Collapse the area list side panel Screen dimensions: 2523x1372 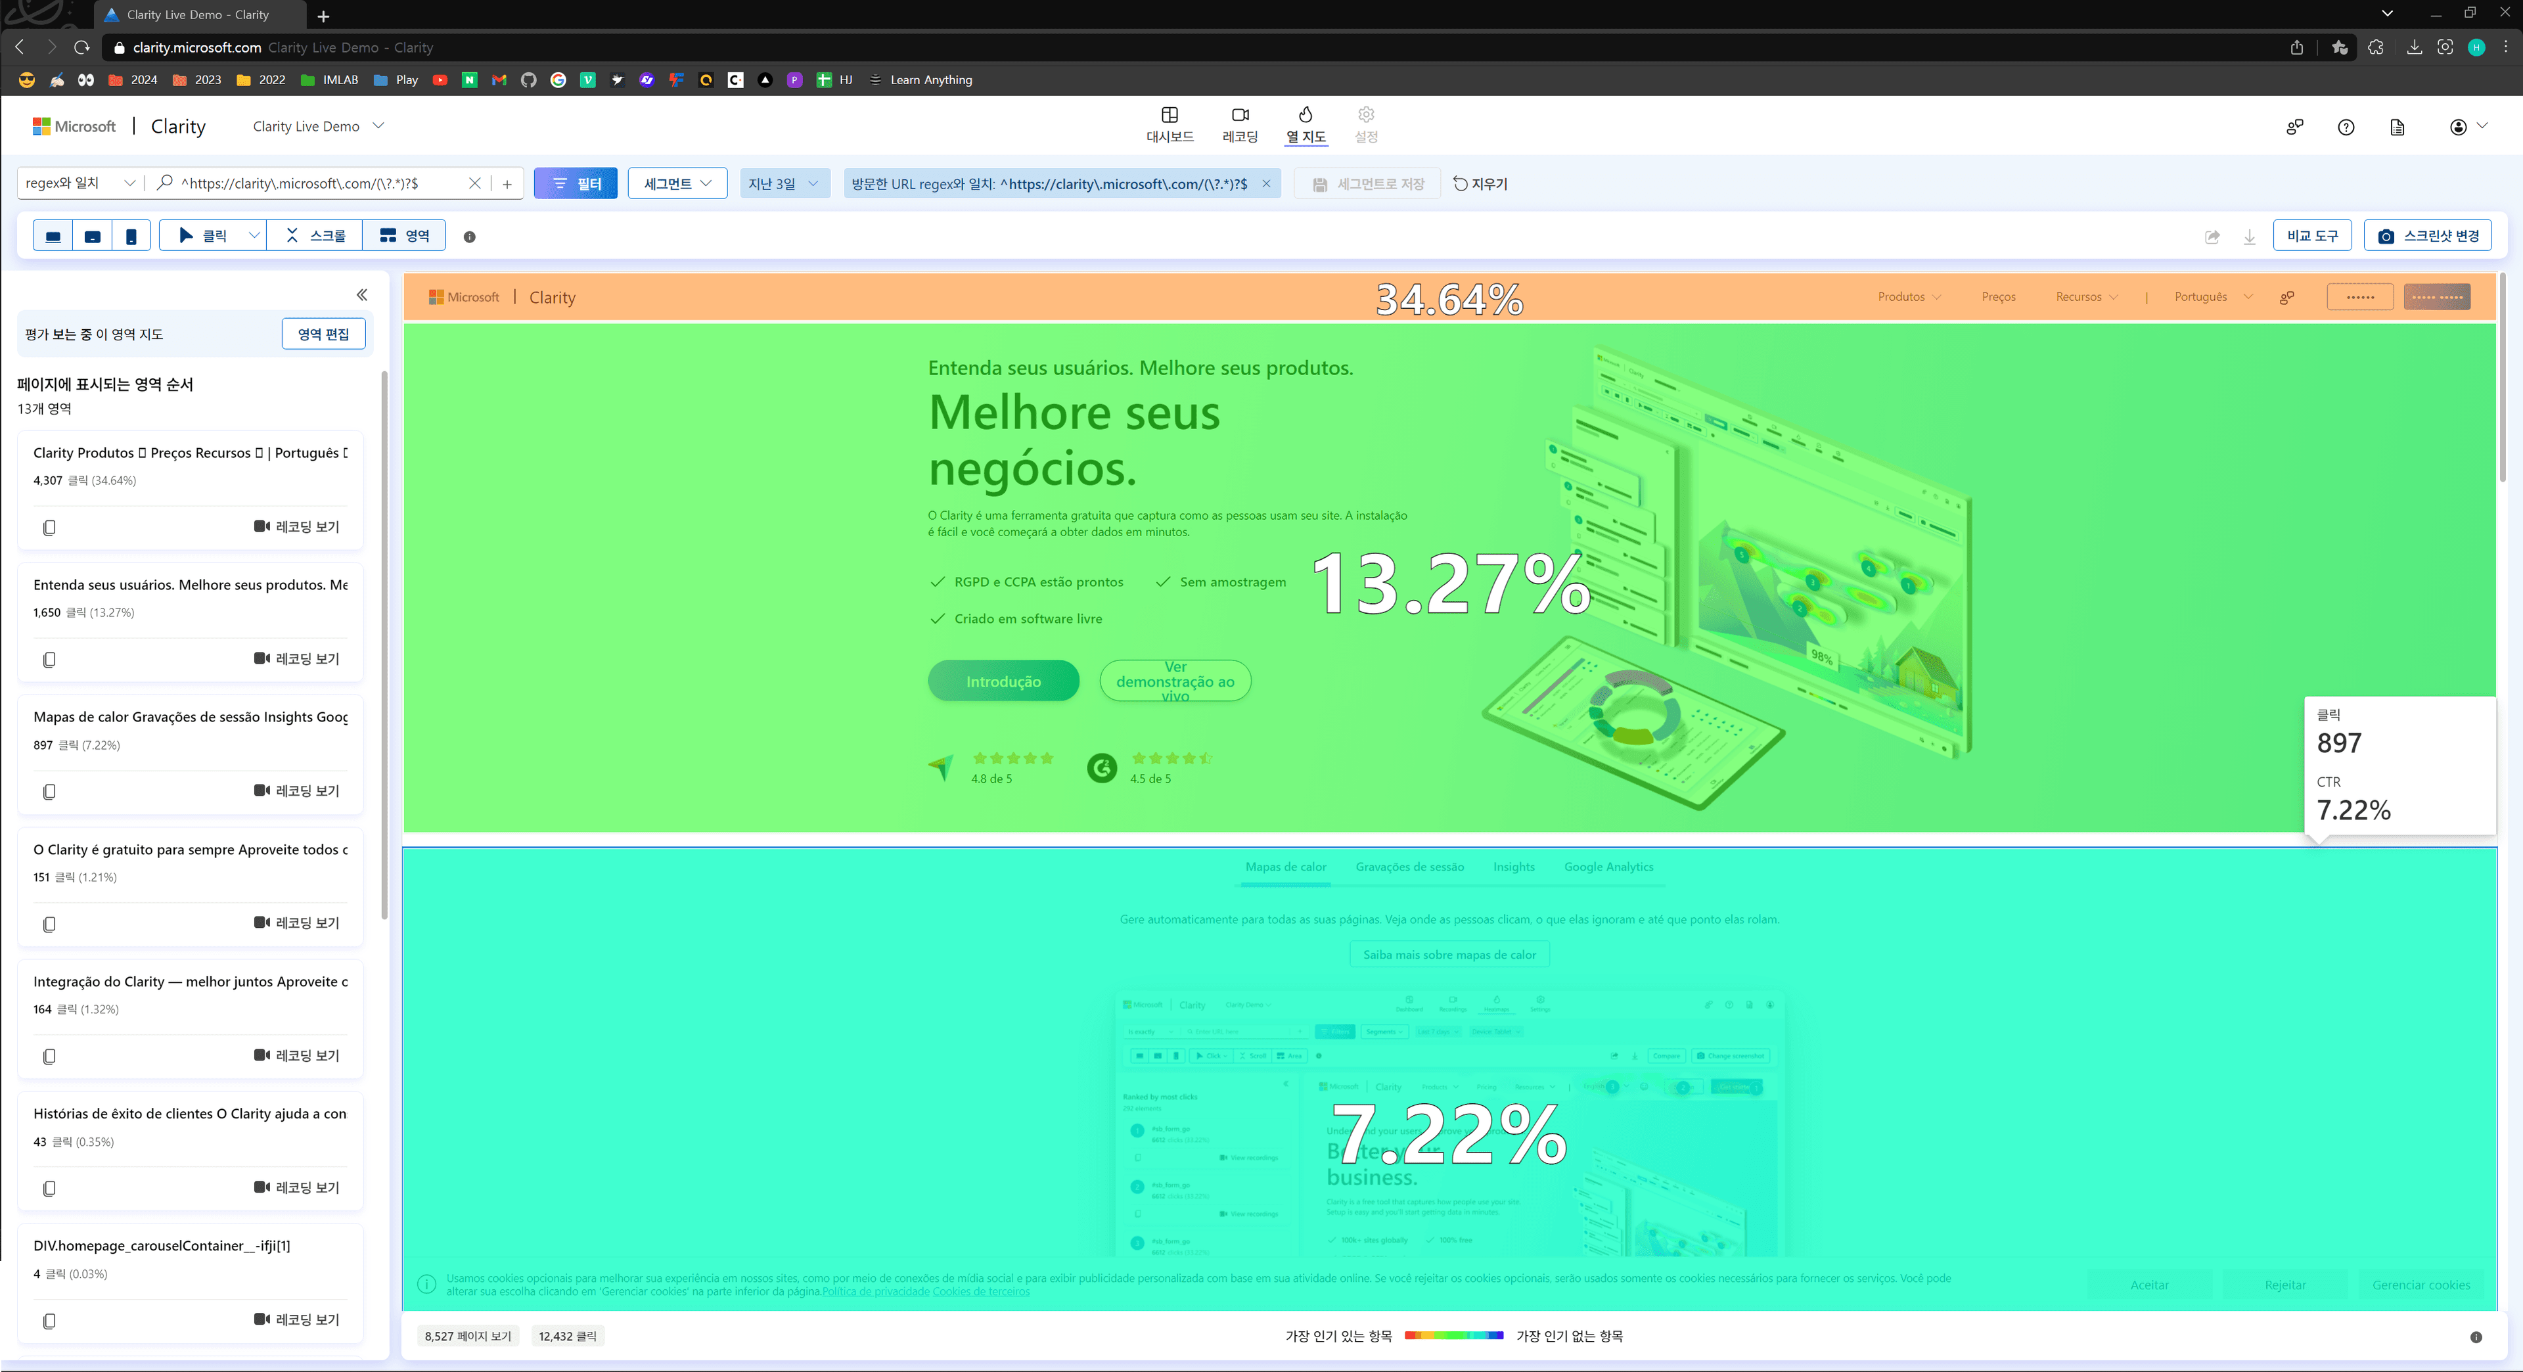coord(361,295)
